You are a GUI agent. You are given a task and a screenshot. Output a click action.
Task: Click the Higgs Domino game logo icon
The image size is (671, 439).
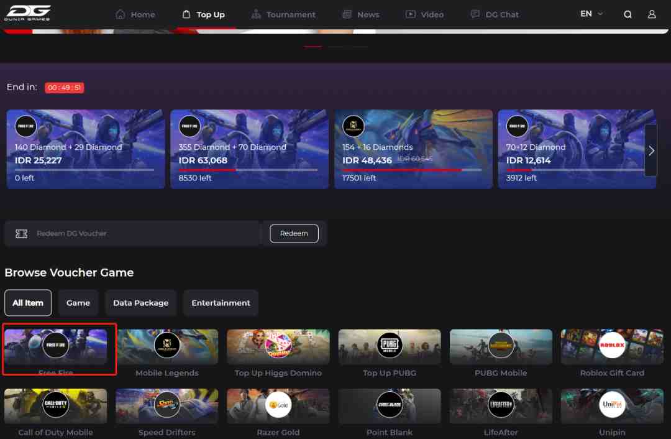pyautogui.click(x=278, y=344)
